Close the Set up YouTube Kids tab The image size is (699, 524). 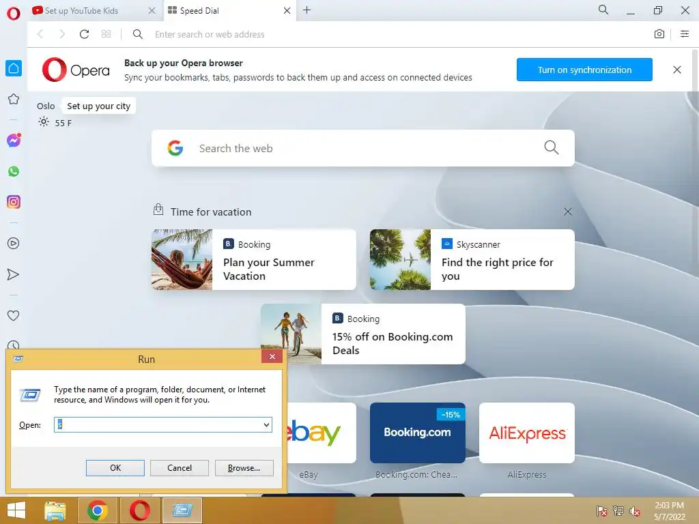152,11
